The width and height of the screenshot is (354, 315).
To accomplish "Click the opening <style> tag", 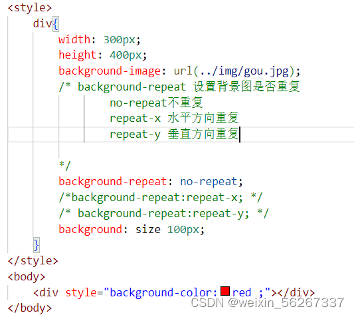I will (30, 8).
